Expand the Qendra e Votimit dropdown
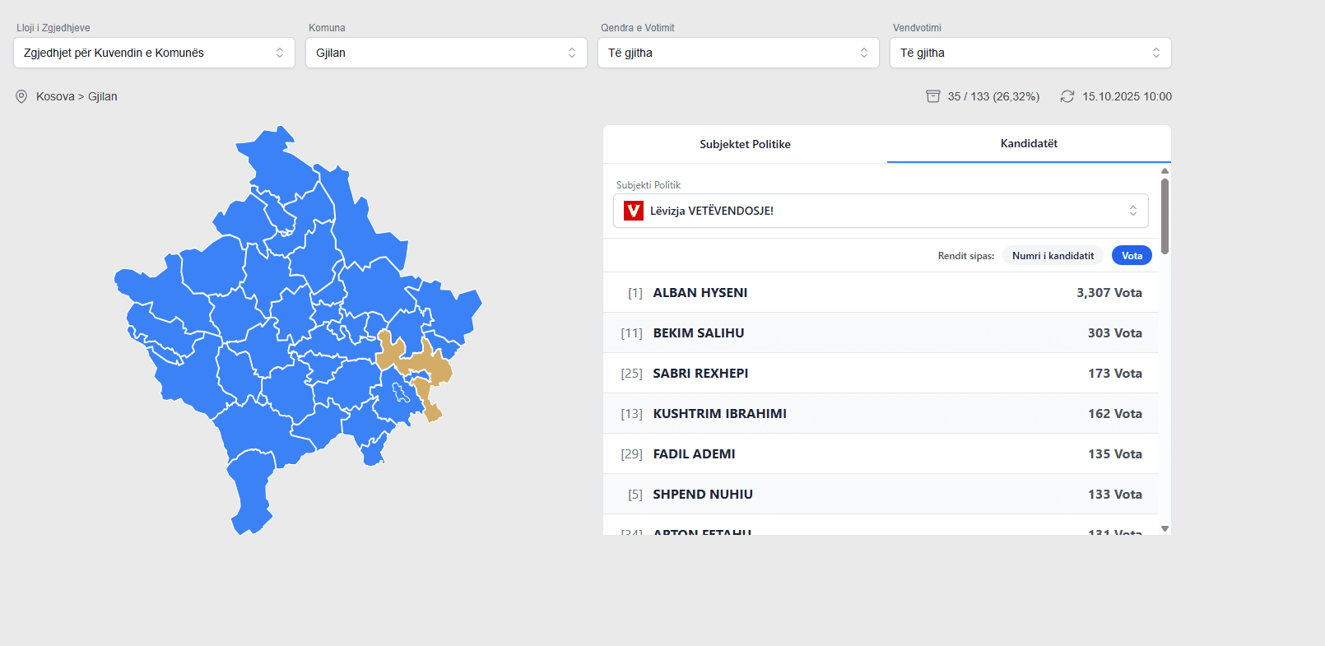Screen dimensions: 1325x646 [738, 53]
